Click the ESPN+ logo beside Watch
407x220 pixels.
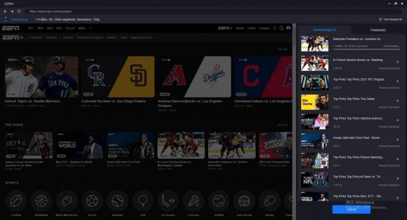[x=225, y=28]
